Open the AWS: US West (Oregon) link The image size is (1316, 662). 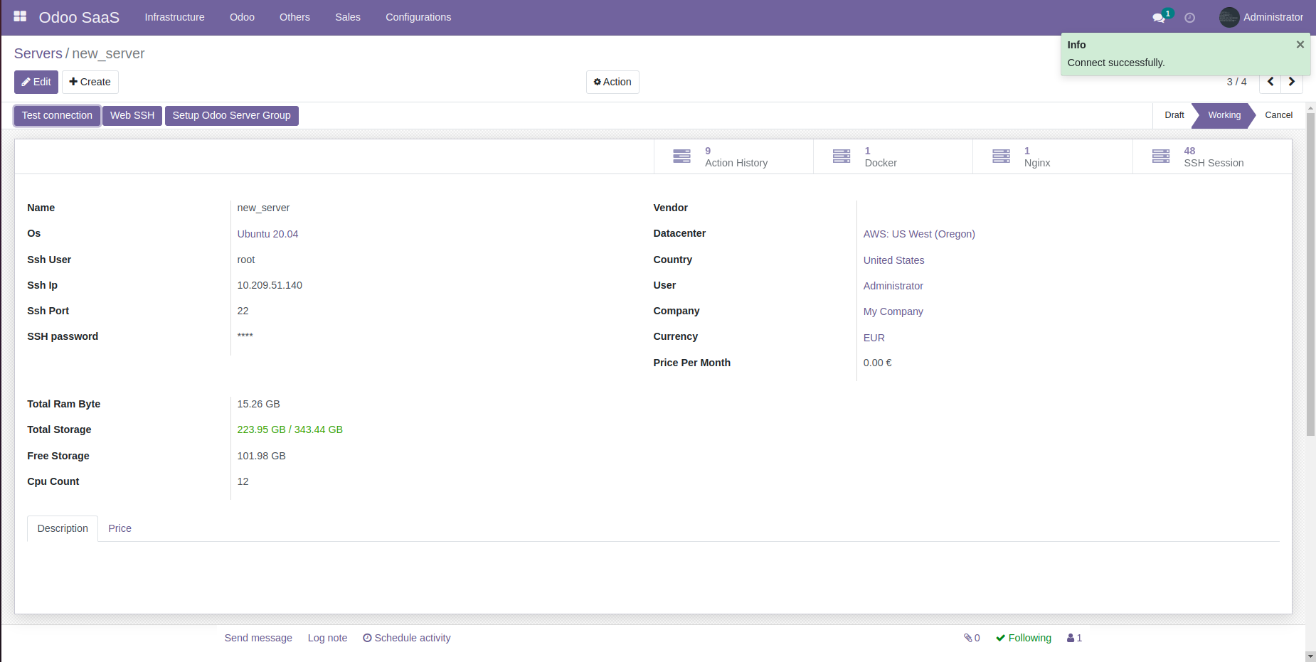click(919, 234)
